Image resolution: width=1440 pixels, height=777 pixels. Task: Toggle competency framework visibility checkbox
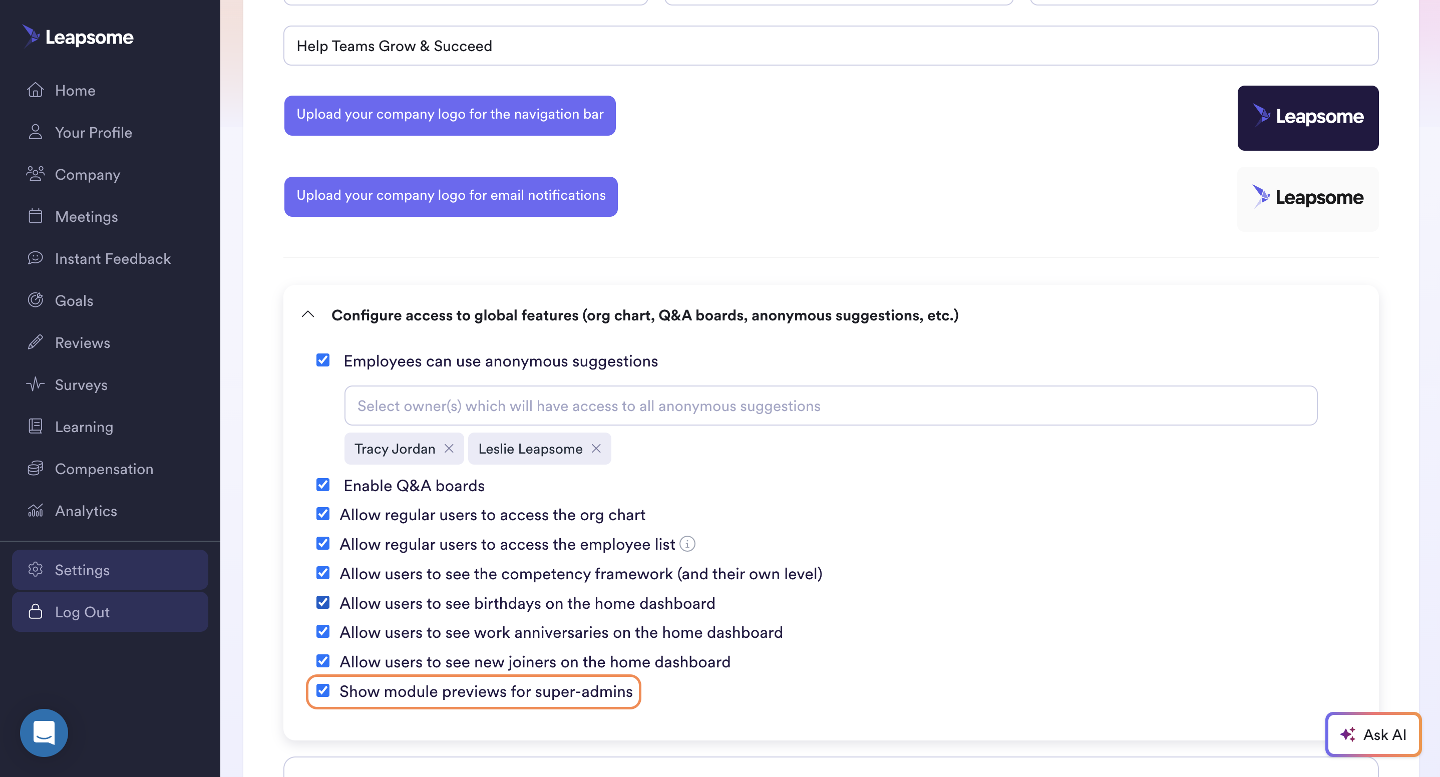point(323,573)
